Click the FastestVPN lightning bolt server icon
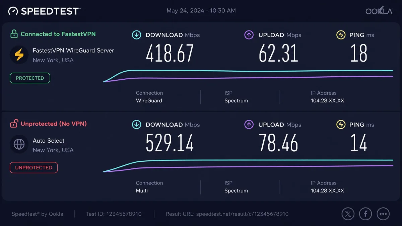The width and height of the screenshot is (402, 226). (x=19, y=55)
